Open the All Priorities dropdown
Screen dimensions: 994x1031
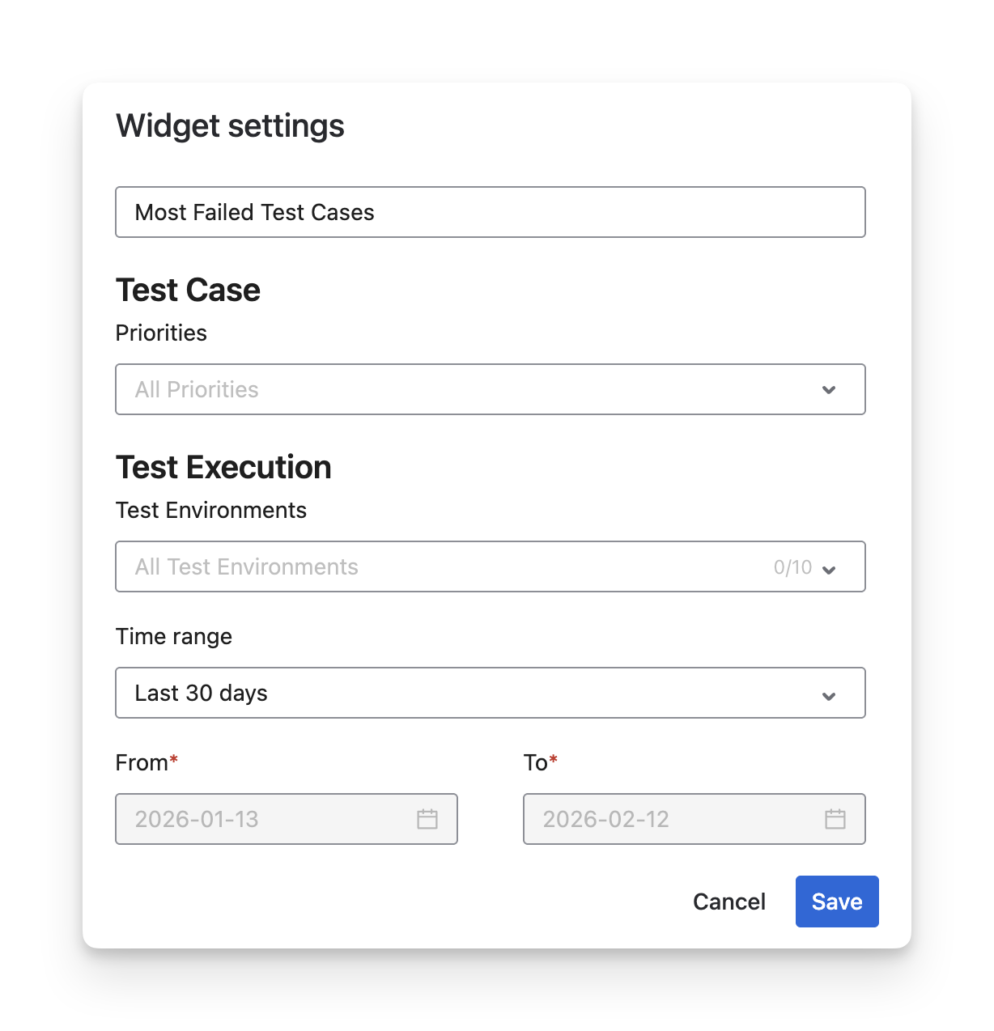[x=469, y=389]
